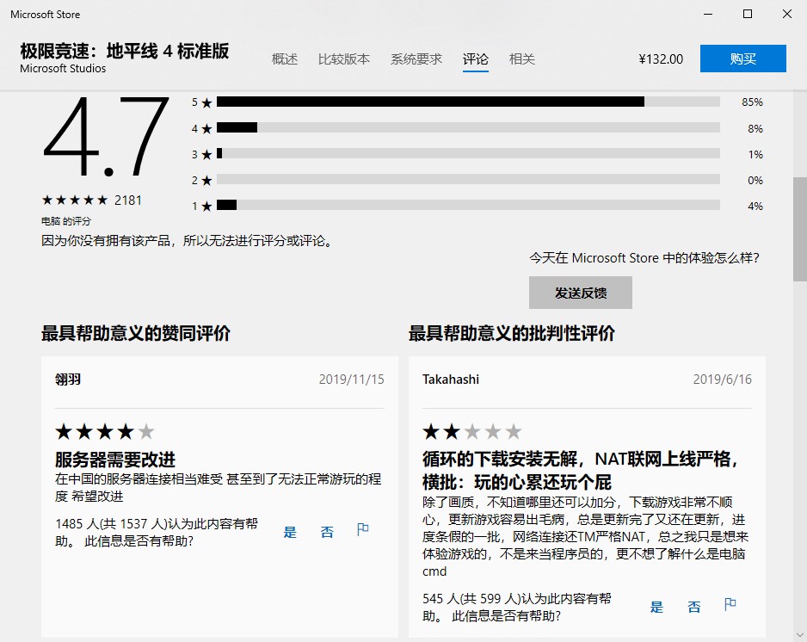Click the blue 购买 button
807x642 pixels.
742,59
